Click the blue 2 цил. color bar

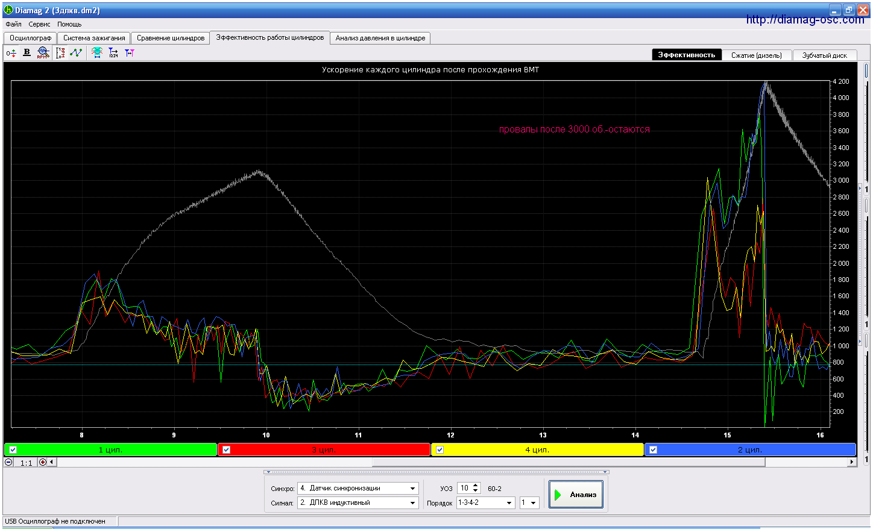750,449
